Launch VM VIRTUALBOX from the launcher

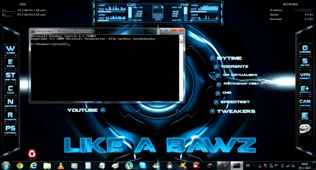pyautogui.click(x=240, y=75)
